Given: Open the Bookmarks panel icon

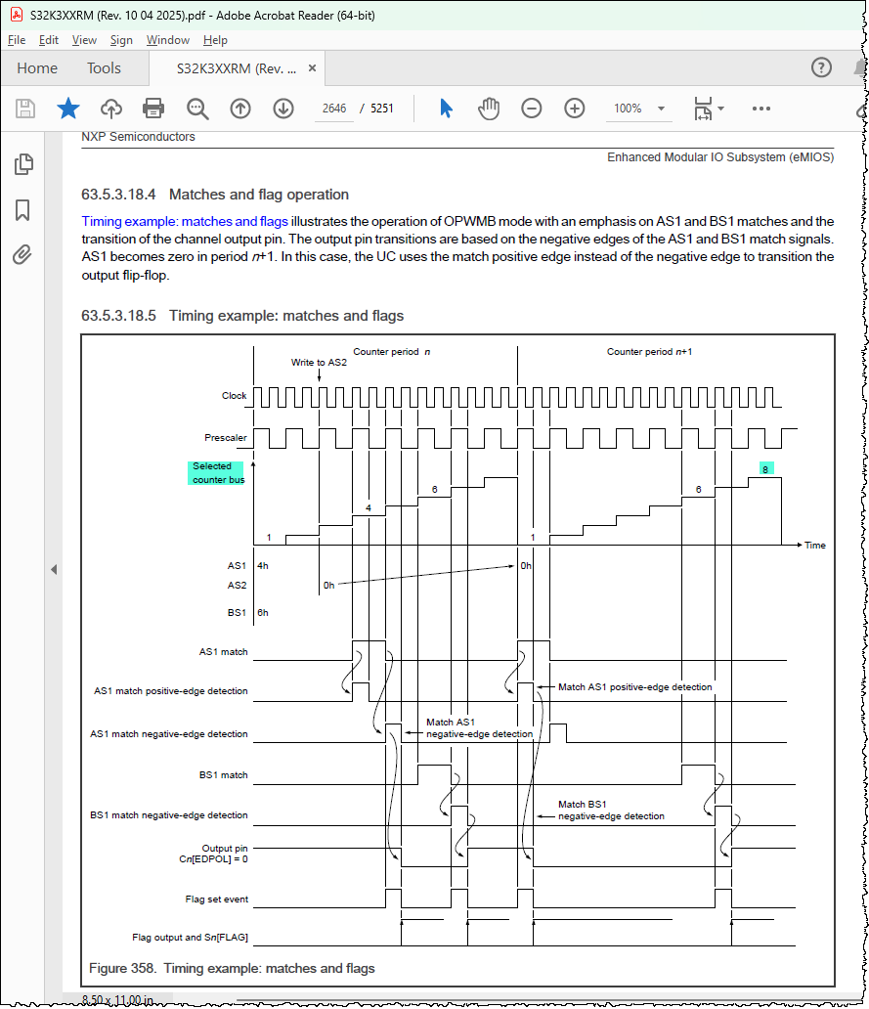Looking at the screenshot, I should click(x=22, y=210).
